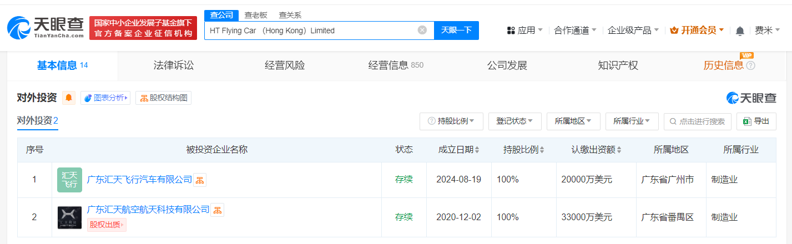The width and height of the screenshot is (792, 244).
Task: Open the 应用 apps grid menu
Action: point(524,30)
